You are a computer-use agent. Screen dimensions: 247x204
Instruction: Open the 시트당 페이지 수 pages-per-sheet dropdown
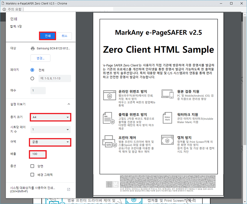click(x=50, y=130)
